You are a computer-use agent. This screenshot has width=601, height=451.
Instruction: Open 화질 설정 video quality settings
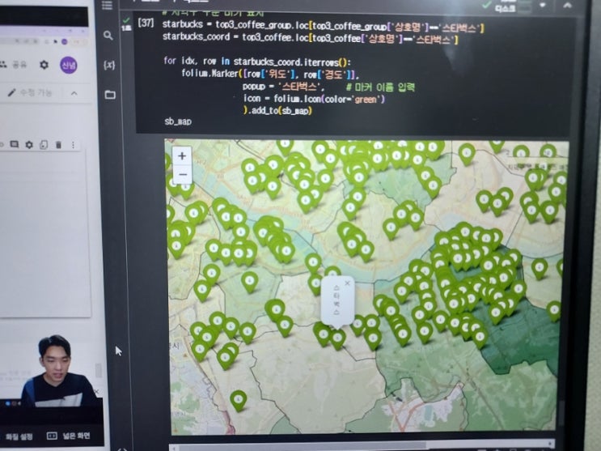pyautogui.click(x=19, y=436)
